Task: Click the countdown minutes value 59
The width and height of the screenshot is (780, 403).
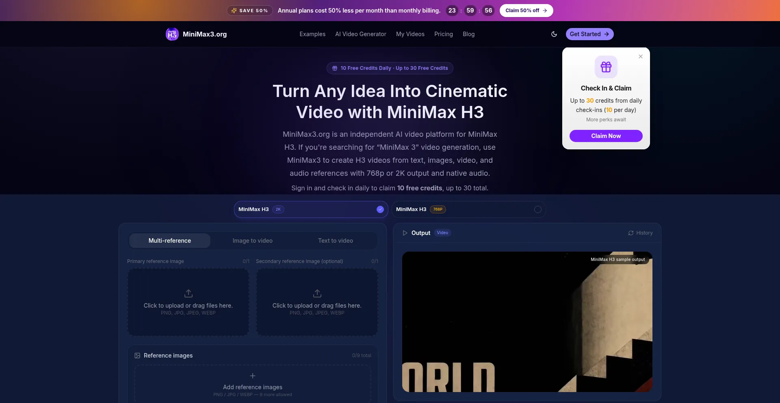Action: (x=470, y=11)
